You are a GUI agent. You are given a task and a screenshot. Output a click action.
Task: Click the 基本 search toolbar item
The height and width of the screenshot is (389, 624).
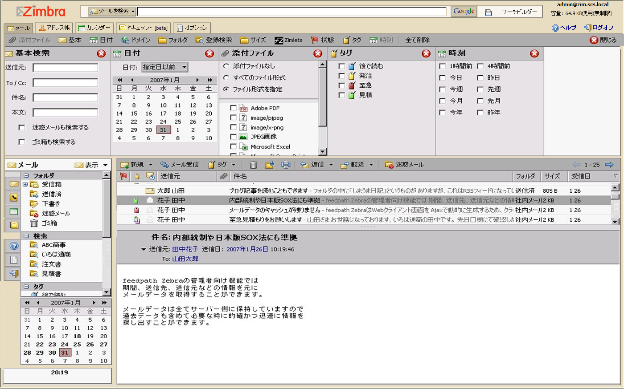70,40
